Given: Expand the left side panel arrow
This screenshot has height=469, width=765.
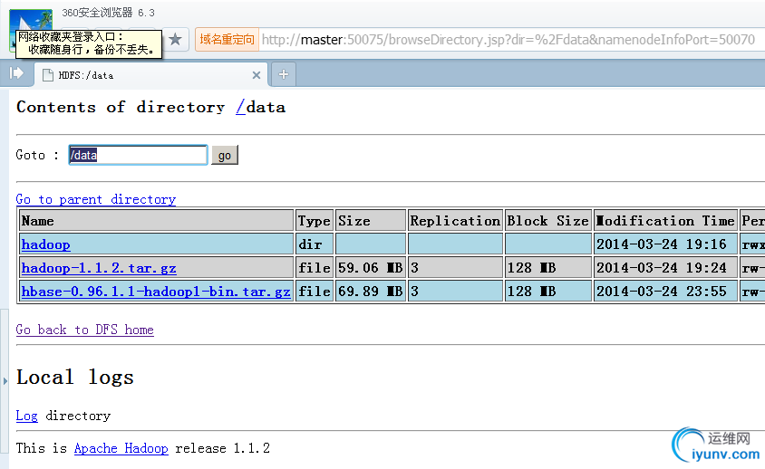Looking at the screenshot, I should (5, 381).
